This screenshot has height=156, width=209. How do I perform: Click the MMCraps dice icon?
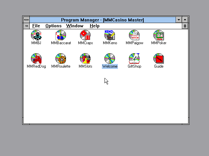pos(85,35)
